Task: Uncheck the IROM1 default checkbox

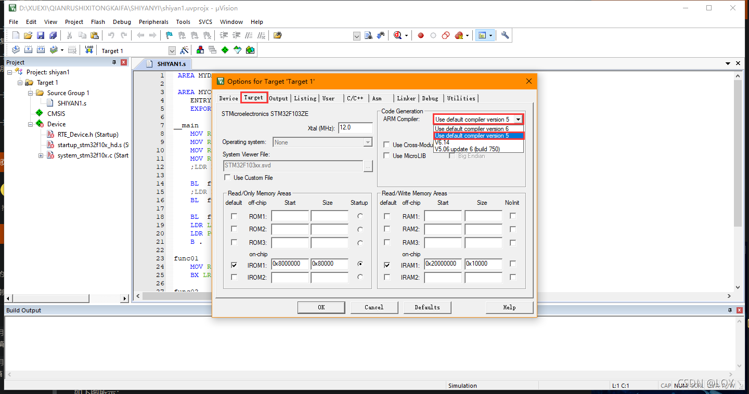Action: coord(234,265)
